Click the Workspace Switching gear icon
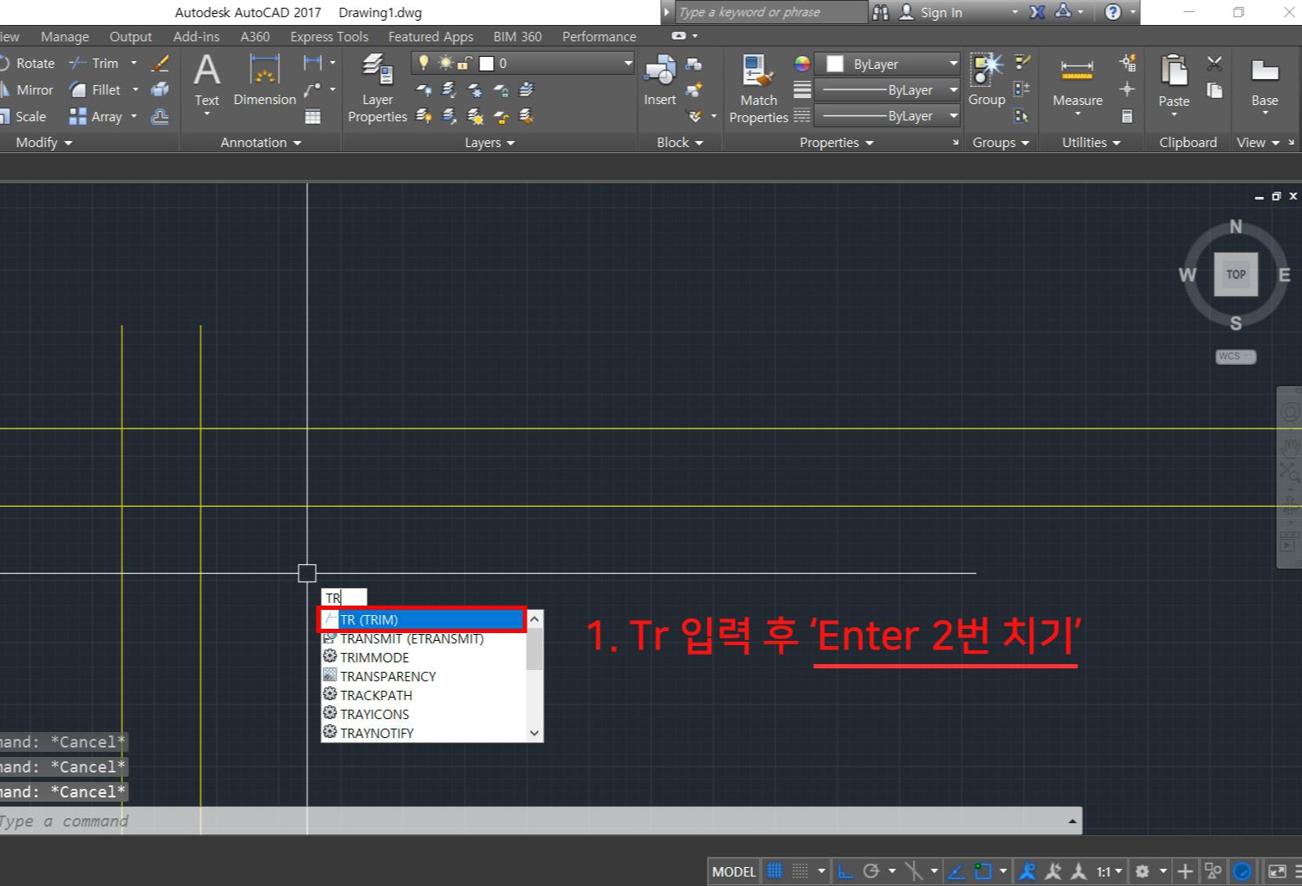This screenshot has height=886, width=1302. 1142,871
